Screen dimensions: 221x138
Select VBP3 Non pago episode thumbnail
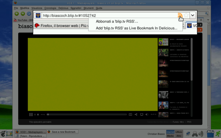pyautogui.click(x=163, y=115)
